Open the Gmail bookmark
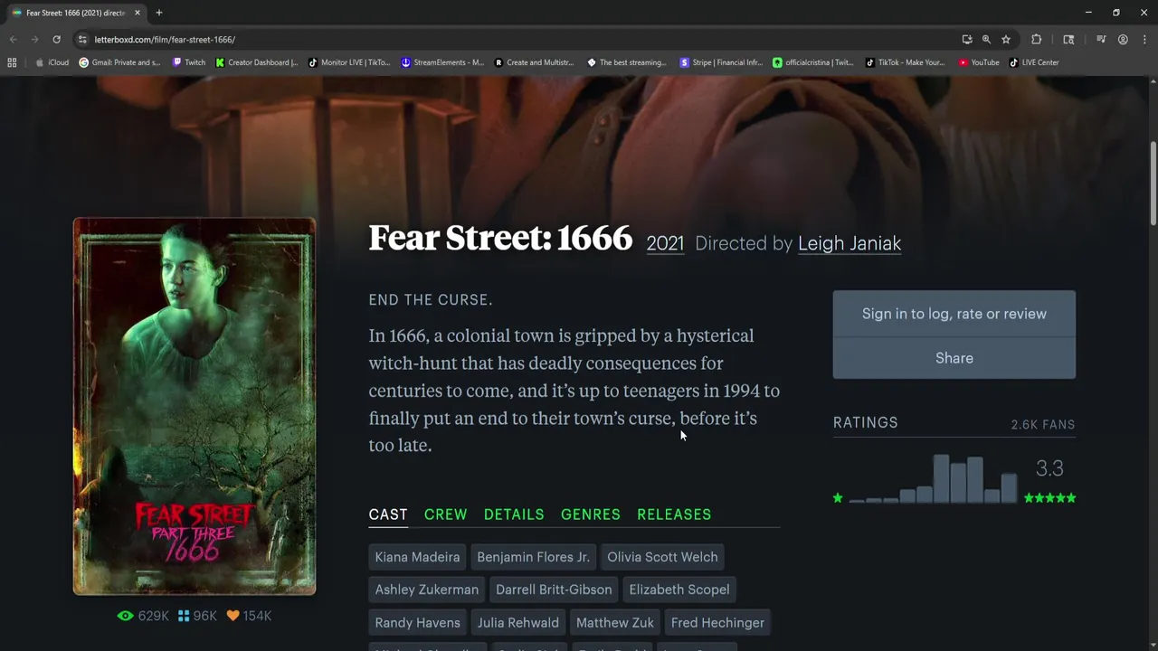Image resolution: width=1158 pixels, height=651 pixels. click(119, 62)
